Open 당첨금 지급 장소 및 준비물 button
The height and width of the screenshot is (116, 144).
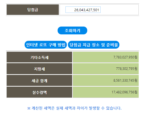(x=94, y=45)
